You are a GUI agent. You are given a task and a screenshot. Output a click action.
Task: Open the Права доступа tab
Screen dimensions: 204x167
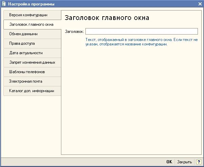coord(32,43)
